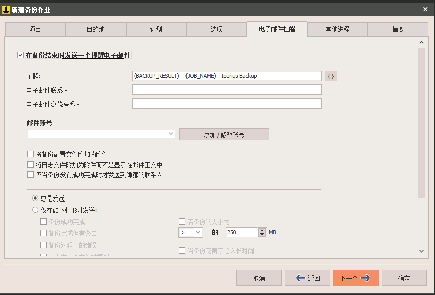Click the 确定 button
Screen dimensions: 435x295
point(404,278)
